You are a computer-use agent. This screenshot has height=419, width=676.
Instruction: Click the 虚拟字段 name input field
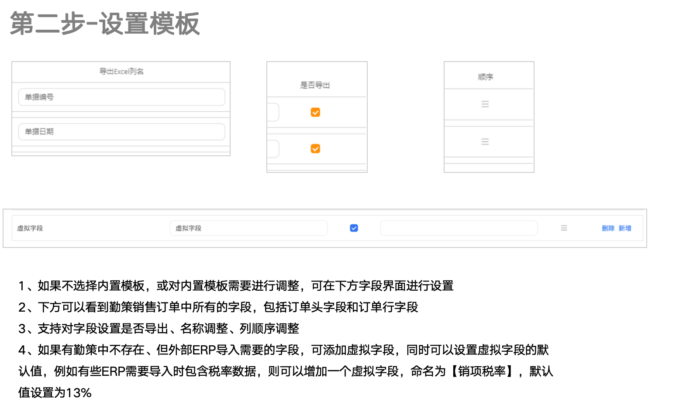click(x=248, y=228)
